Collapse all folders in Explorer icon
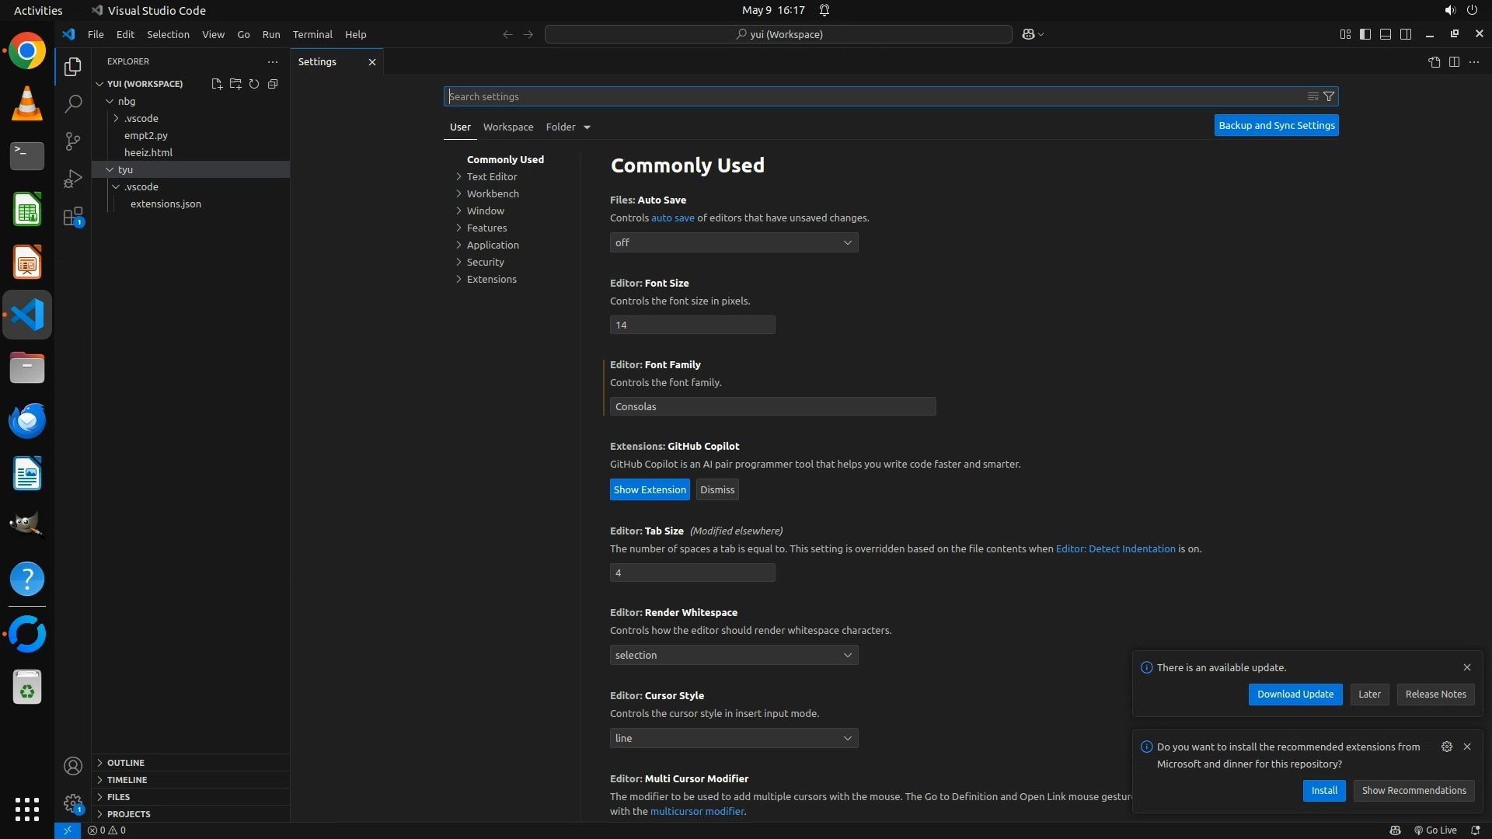This screenshot has width=1492, height=839. [x=273, y=84]
